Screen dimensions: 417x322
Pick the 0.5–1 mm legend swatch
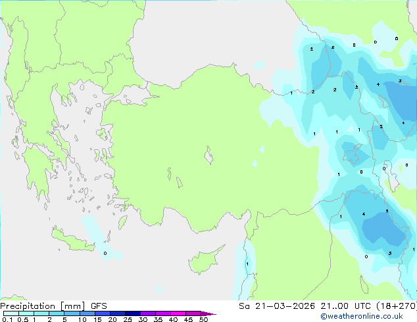(x=26, y=313)
